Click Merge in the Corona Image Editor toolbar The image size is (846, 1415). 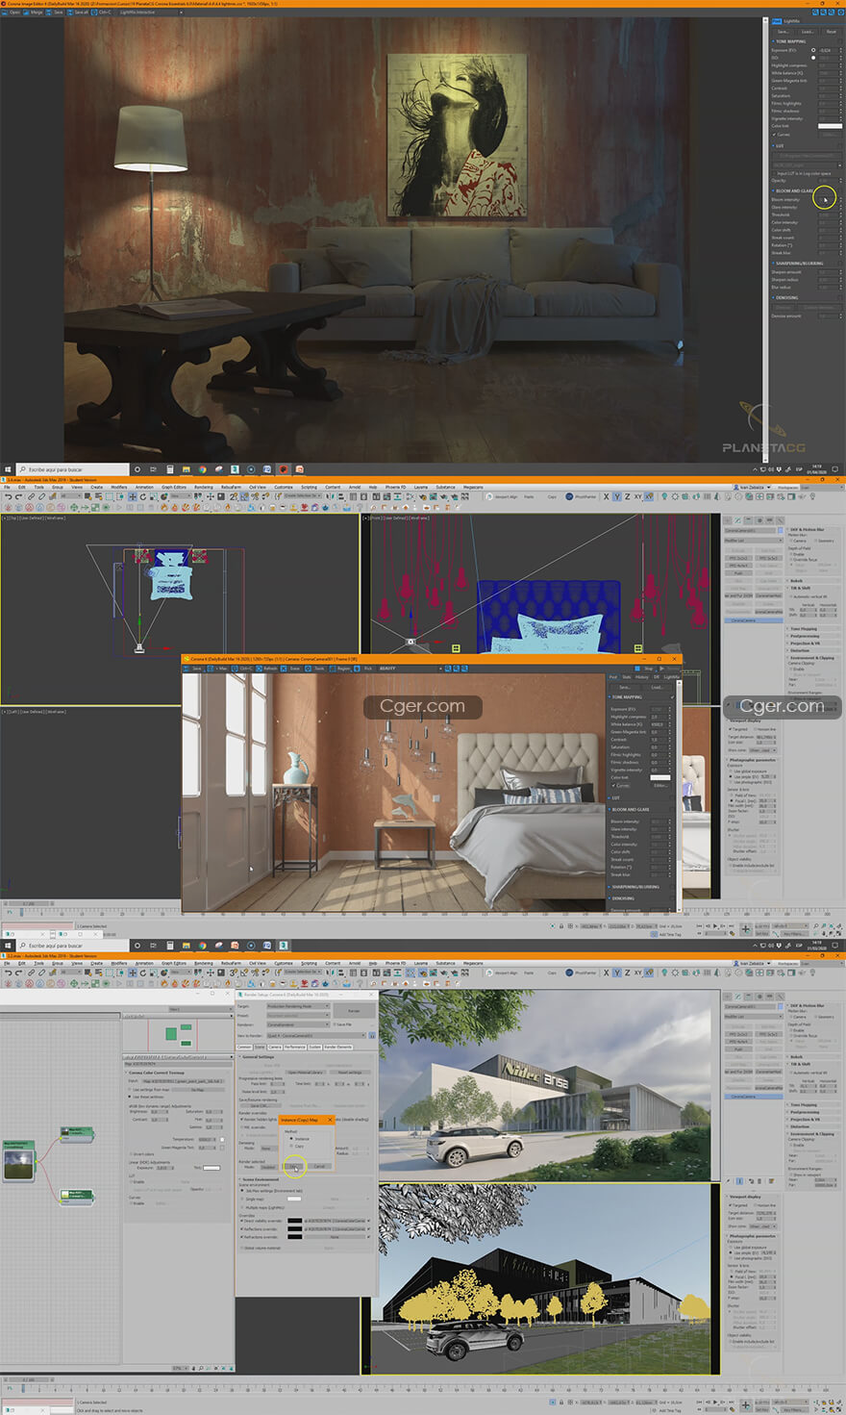coord(33,13)
